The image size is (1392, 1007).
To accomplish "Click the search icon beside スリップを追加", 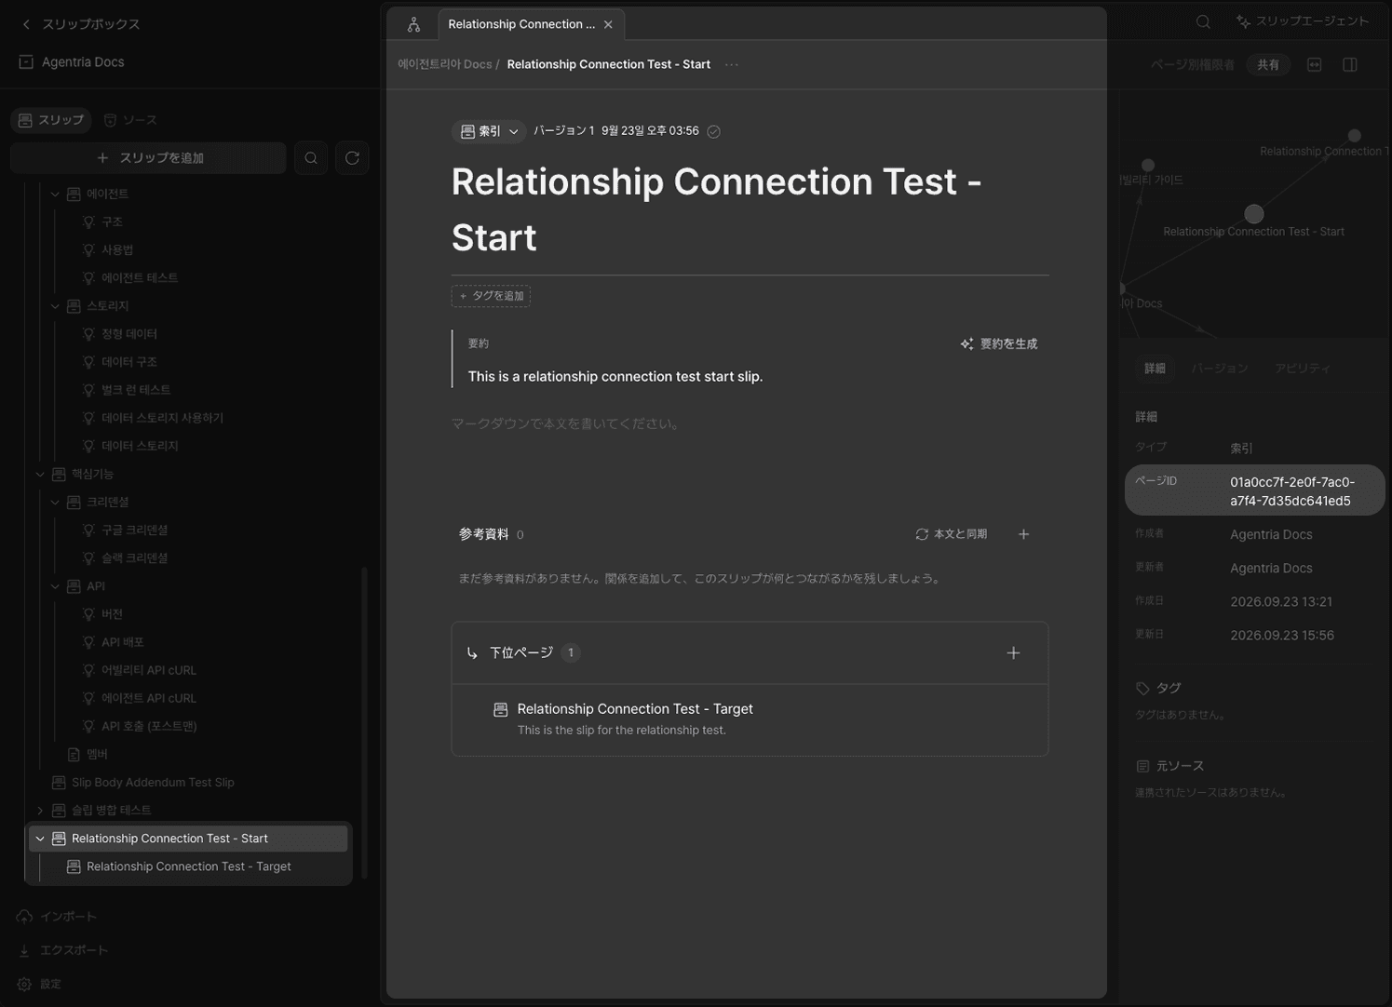I will coord(311,158).
